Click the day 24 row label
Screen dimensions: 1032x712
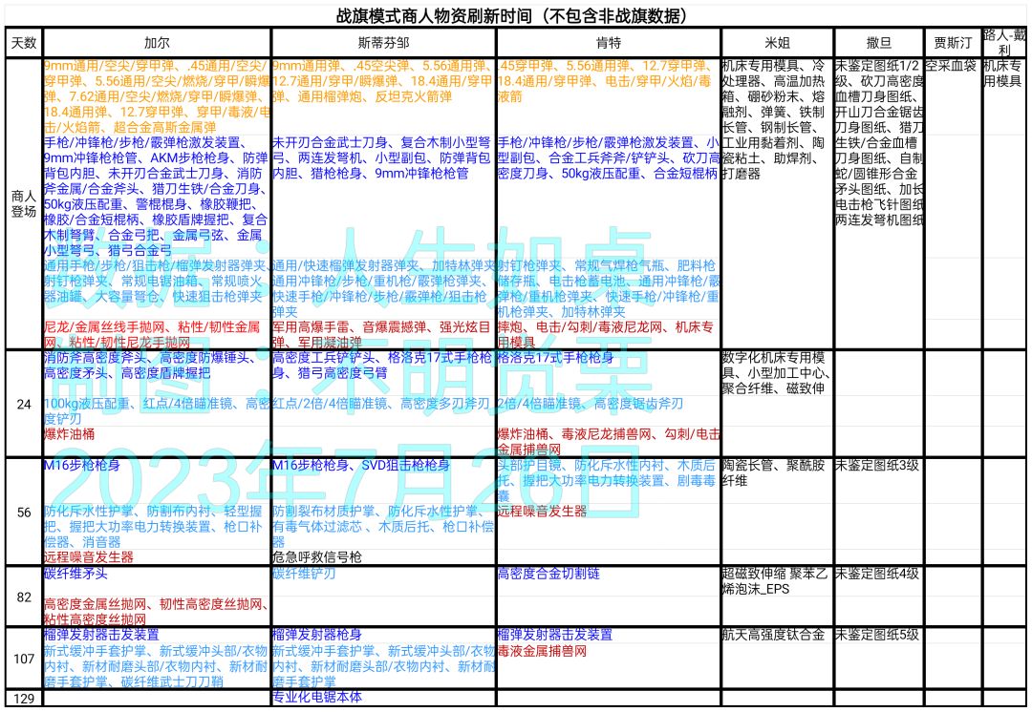[x=24, y=404]
